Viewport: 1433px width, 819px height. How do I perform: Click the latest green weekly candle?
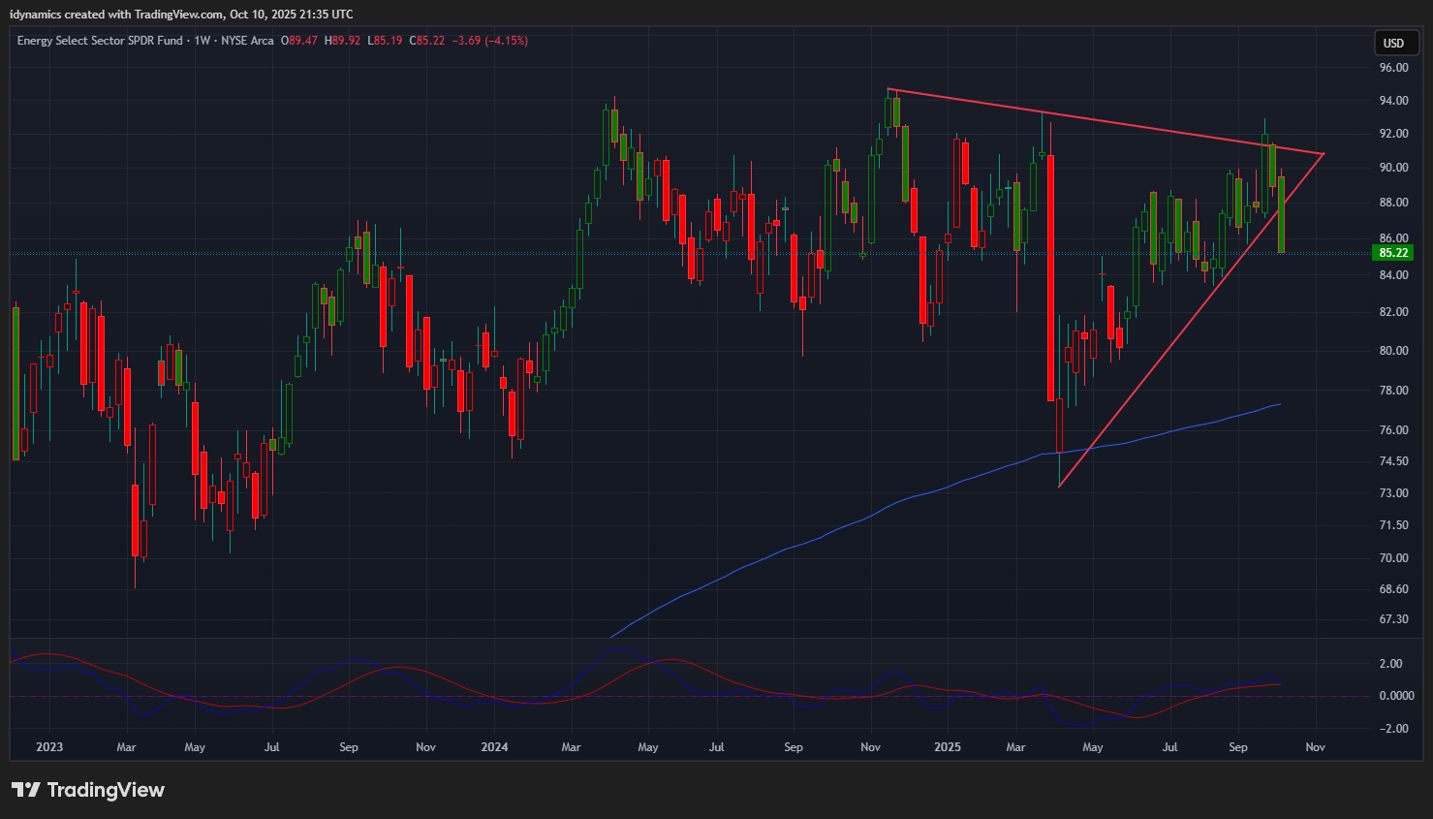(1281, 213)
